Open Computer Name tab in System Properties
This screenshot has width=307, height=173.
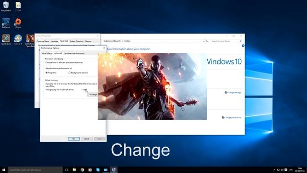[x=43, y=41]
